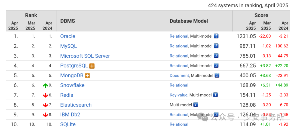Open the IBM Db2 link
Viewport: 294px width, 129px height.
70,115
